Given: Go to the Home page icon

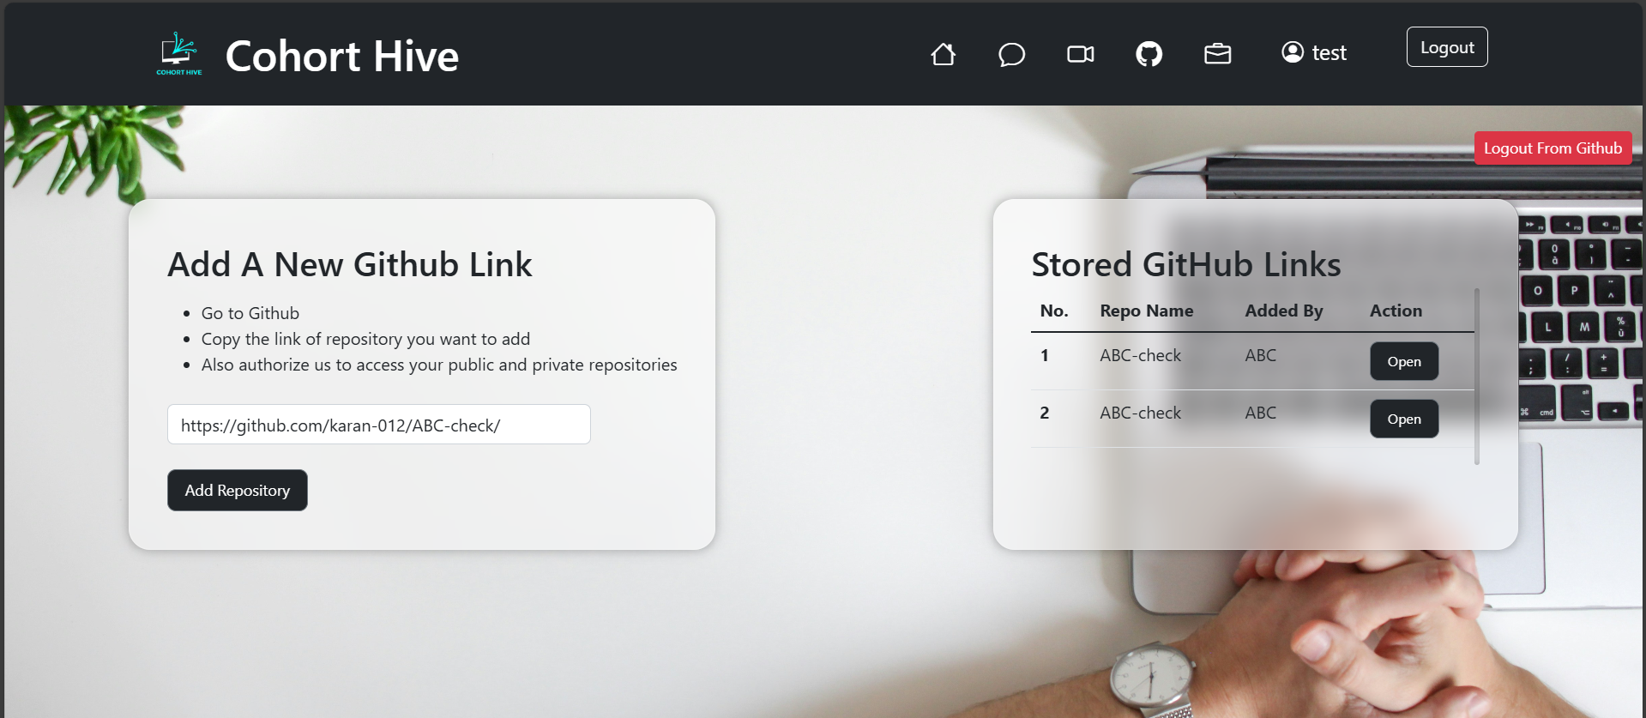Looking at the screenshot, I should [x=944, y=54].
